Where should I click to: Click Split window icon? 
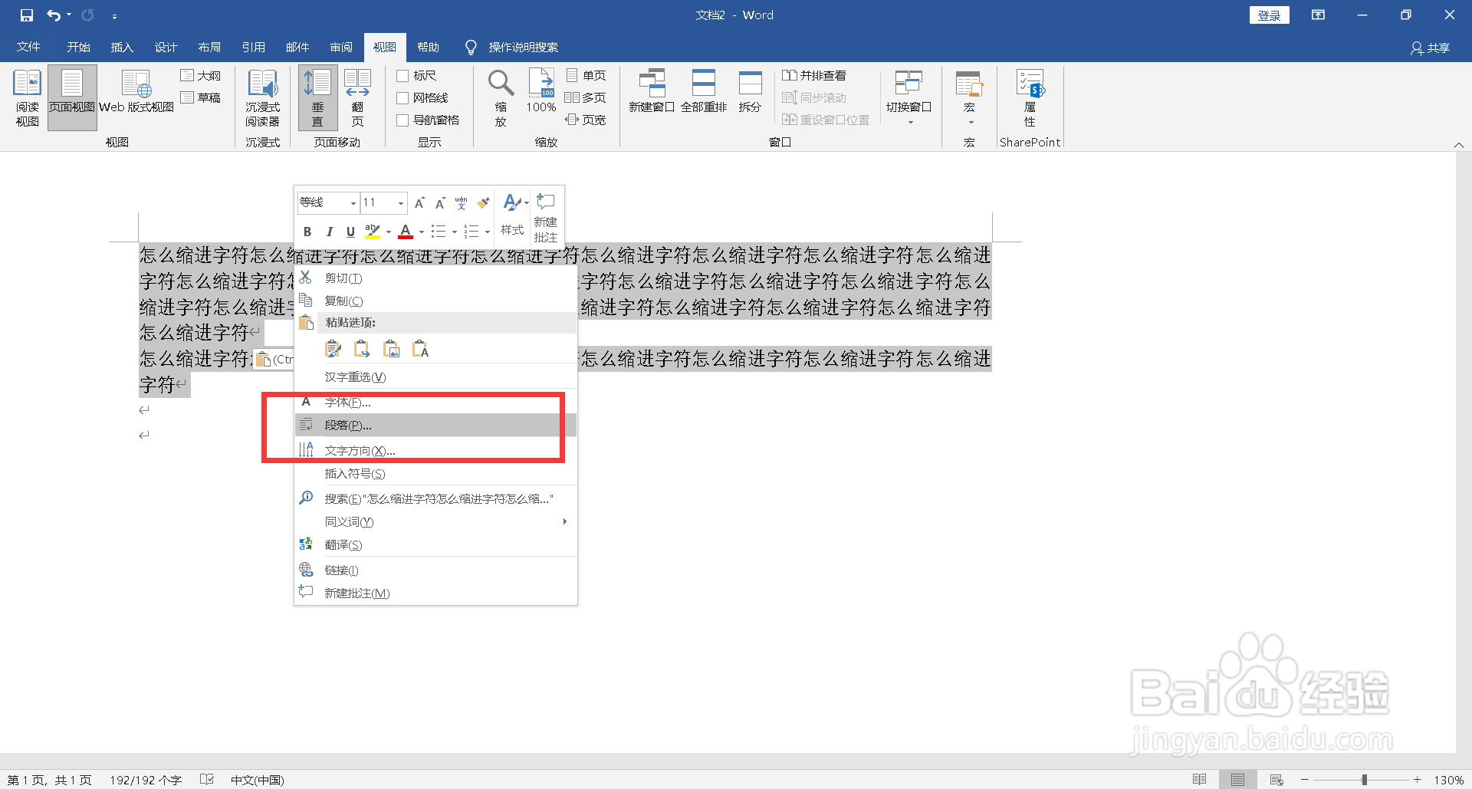tap(750, 92)
